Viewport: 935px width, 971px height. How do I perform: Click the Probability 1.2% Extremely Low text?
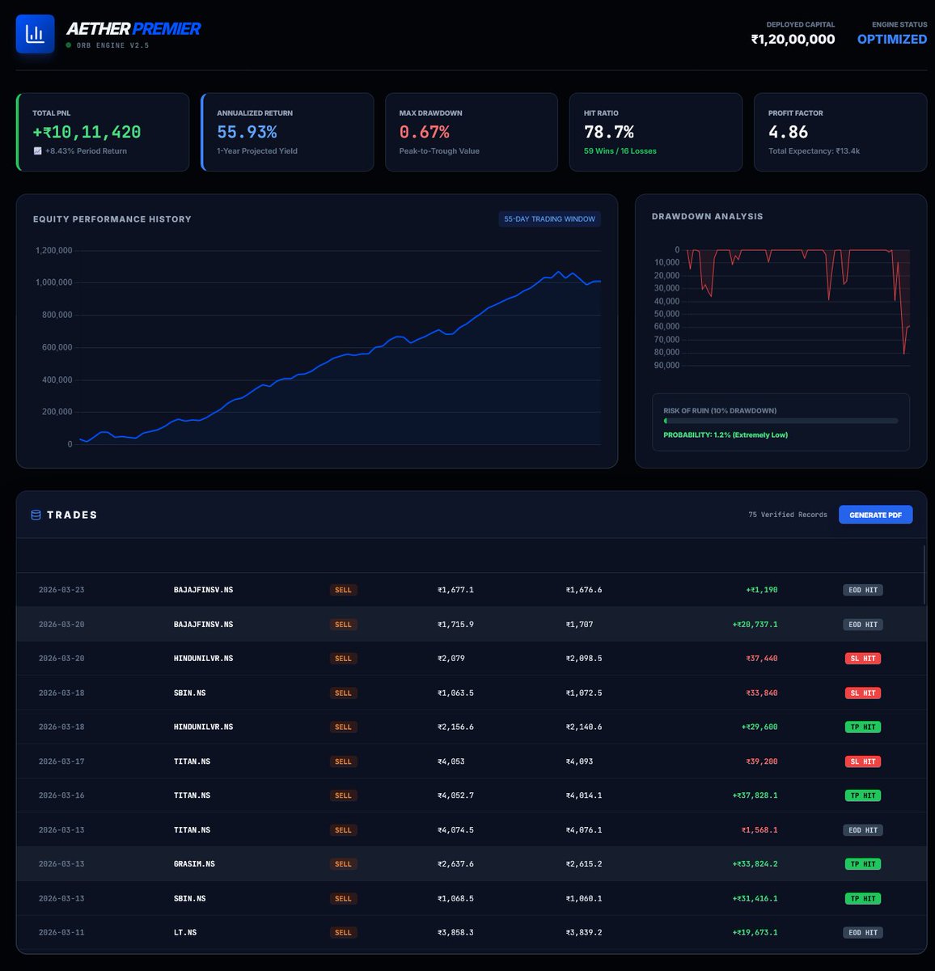click(726, 435)
